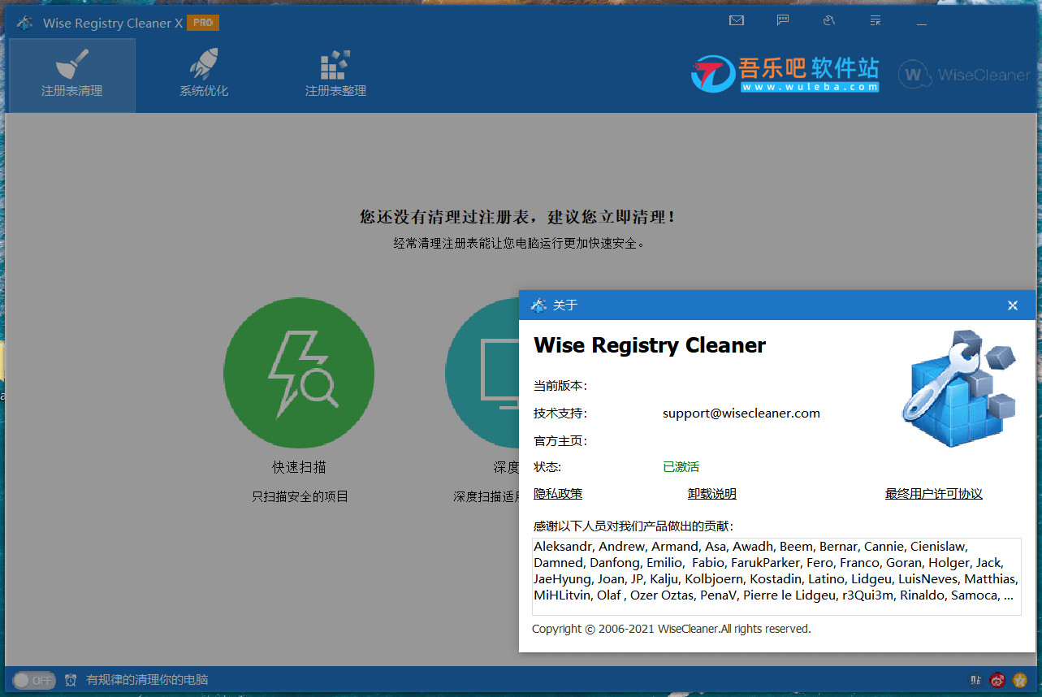The width and height of the screenshot is (1042, 697).
Task: Click the copyright 2006-2021 WiseCleaner text
Action: point(672,629)
